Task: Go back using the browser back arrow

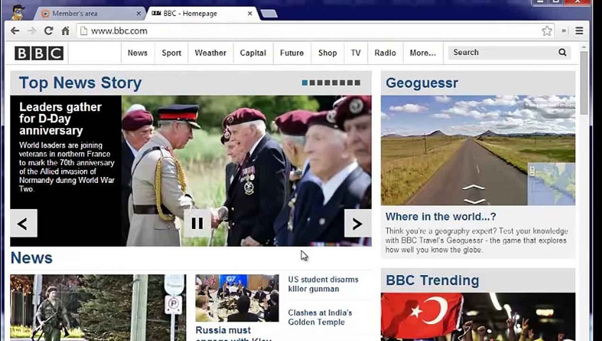Action: coord(15,31)
